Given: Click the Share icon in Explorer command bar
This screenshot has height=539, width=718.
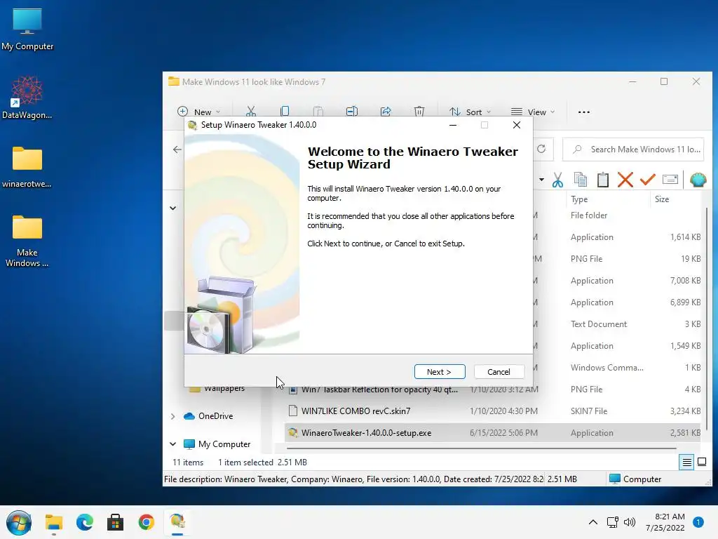Looking at the screenshot, I should click(386, 112).
